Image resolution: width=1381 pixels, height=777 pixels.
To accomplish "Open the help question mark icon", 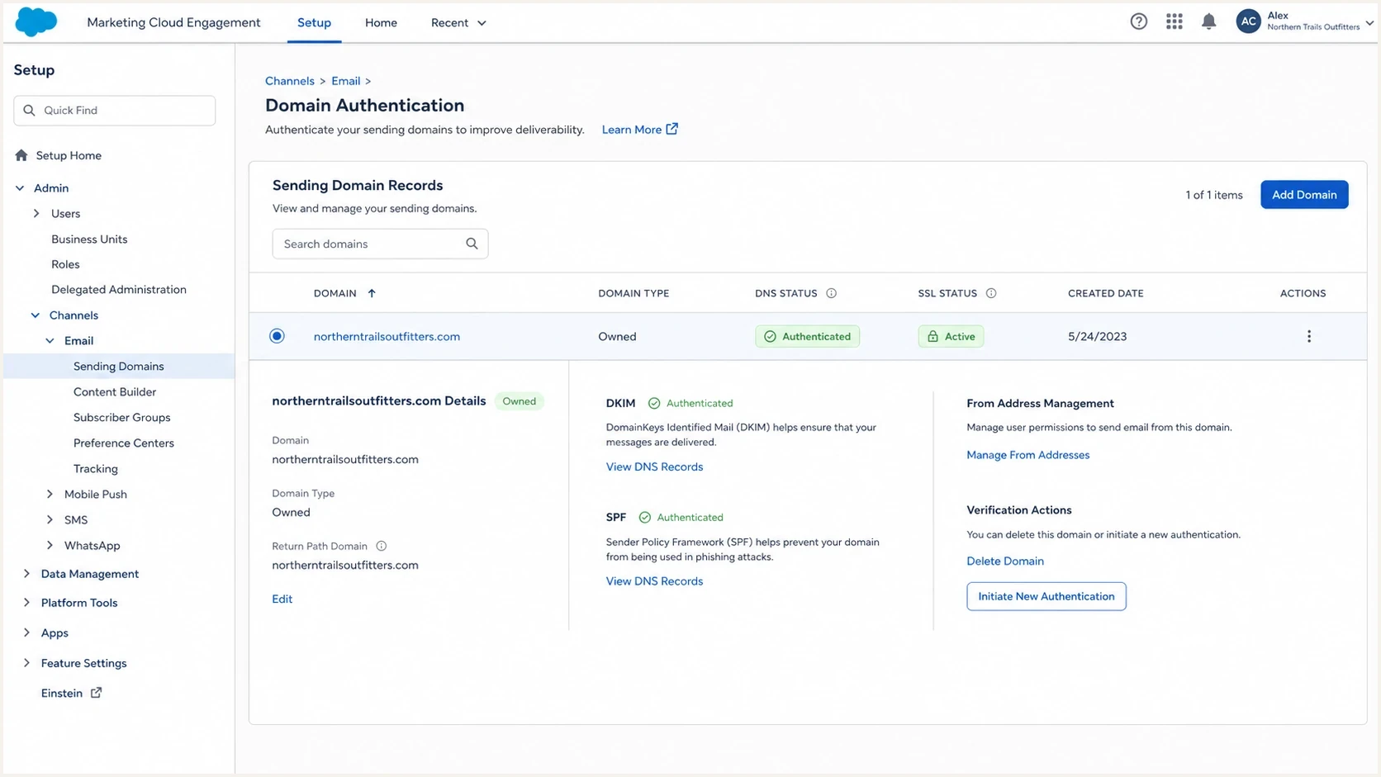I will coord(1138,22).
